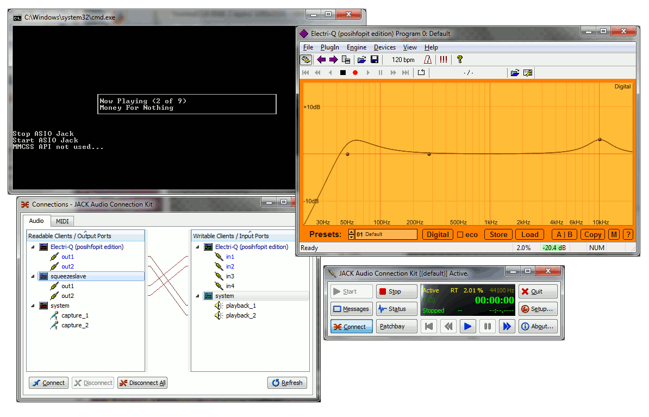Click the skip-to-start transport icon in Electri-Q
This screenshot has height=417, width=649.
coord(305,73)
